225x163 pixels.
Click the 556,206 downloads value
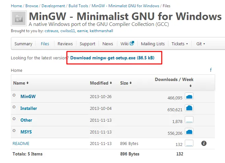tap(175, 133)
